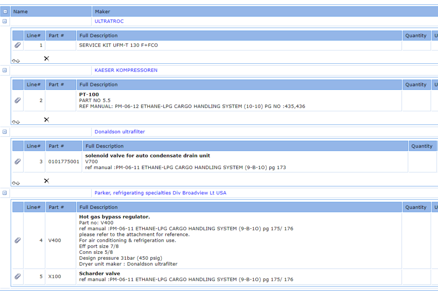Image resolution: width=438 pixels, height=291 pixels.
Task: Move up arrow in Donaldson ultrafilter group
Action: click(x=18, y=184)
